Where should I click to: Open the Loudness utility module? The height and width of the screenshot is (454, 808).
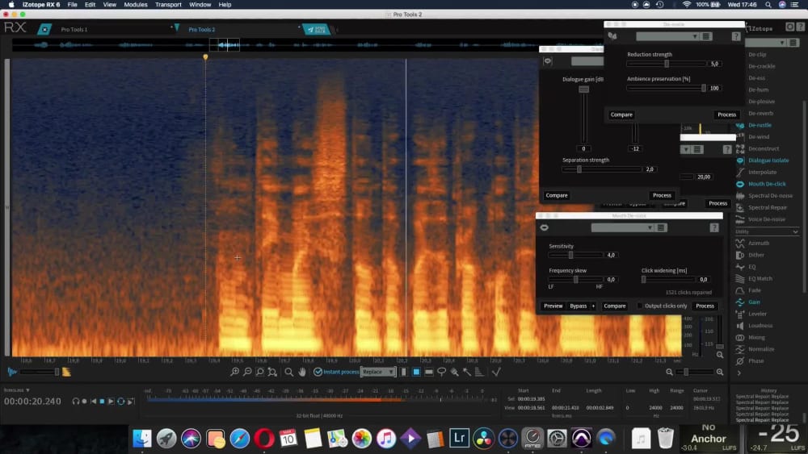(760, 326)
